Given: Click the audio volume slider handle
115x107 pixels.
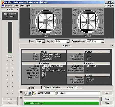Looking at the screenshot, I should pos(10,57).
